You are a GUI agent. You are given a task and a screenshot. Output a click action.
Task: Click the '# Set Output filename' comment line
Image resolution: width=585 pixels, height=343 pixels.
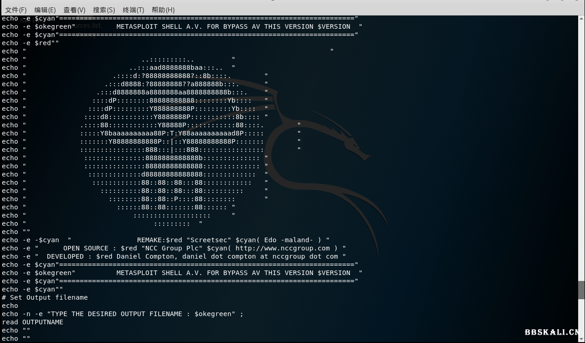(x=45, y=297)
